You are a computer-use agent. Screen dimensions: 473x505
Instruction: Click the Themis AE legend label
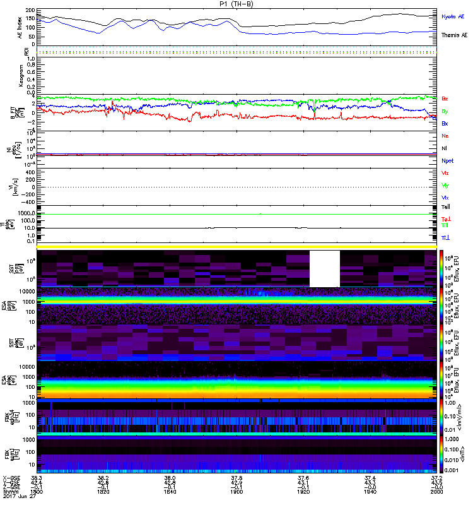[454, 37]
